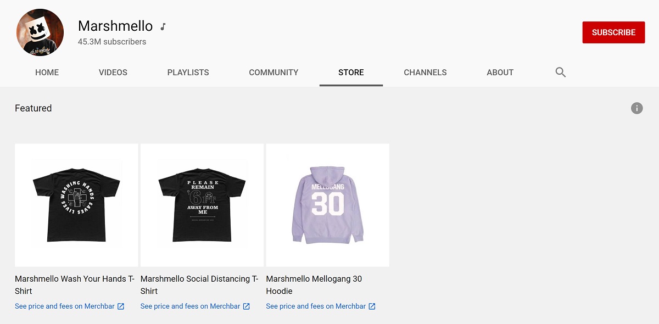Subscribe to the Marshmello channel
The height and width of the screenshot is (324, 659).
coord(613,32)
